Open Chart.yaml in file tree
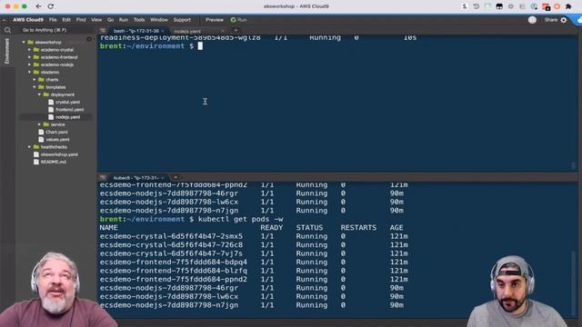582x327 pixels. (56, 132)
